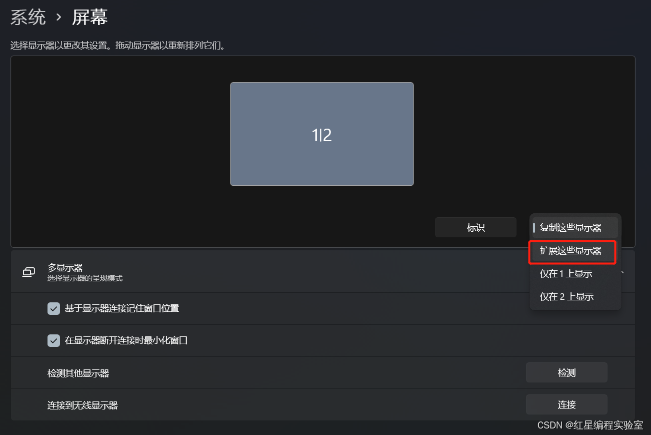Click the 多显示器 dual-monitor icon
651x435 pixels.
(x=29, y=272)
